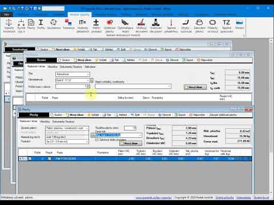Click the sheet thickness input field
The image size is (274, 205).
[x=130, y=128]
